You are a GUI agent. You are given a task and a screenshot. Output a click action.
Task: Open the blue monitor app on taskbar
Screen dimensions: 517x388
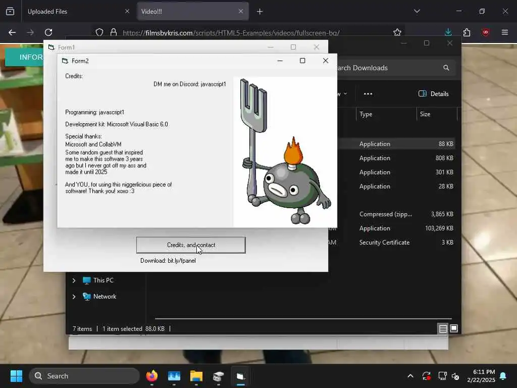(174, 376)
